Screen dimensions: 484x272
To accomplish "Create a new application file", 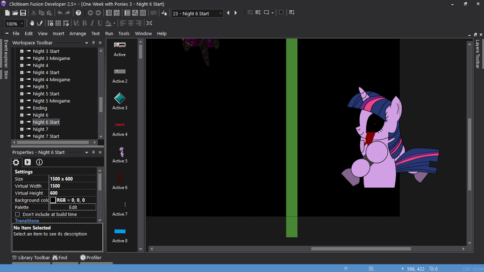I will pyautogui.click(x=7, y=13).
